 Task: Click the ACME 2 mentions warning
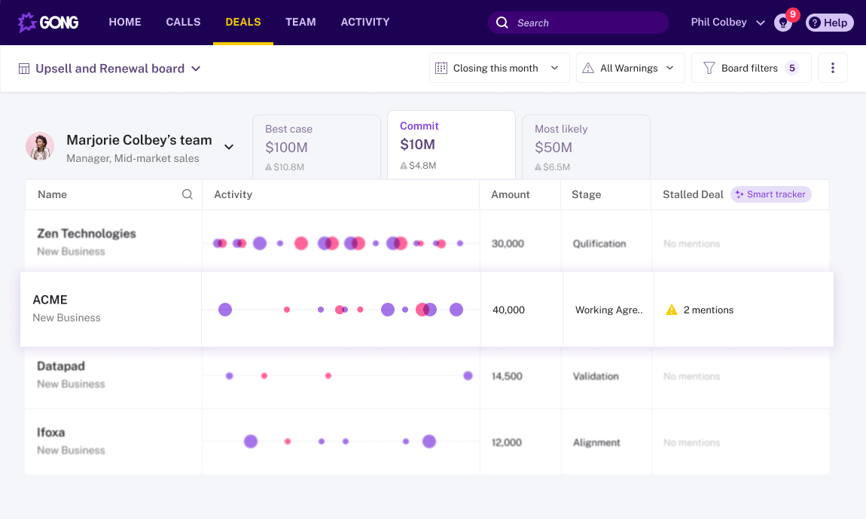coord(700,310)
